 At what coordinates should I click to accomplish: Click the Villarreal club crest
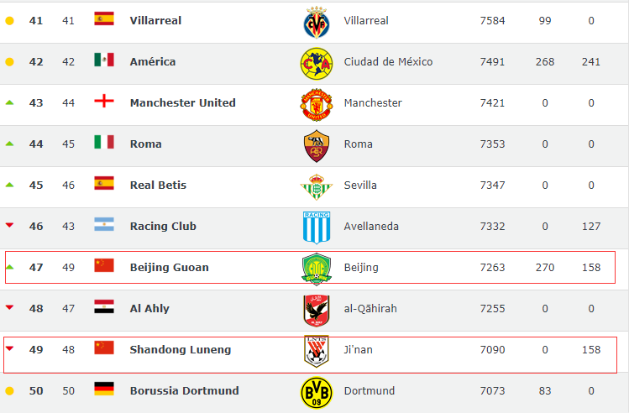coord(317,22)
